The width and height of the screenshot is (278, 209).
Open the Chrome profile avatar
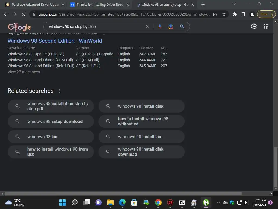tap(252, 14)
